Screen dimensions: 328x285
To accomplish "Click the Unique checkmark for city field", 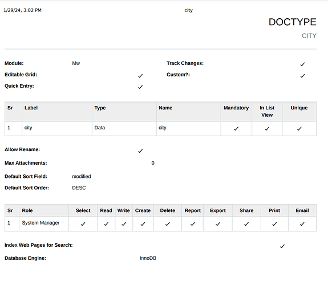I will click(x=299, y=129).
